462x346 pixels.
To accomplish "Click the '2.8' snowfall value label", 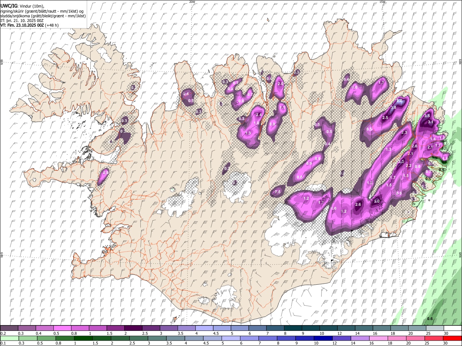I will 414,146.
